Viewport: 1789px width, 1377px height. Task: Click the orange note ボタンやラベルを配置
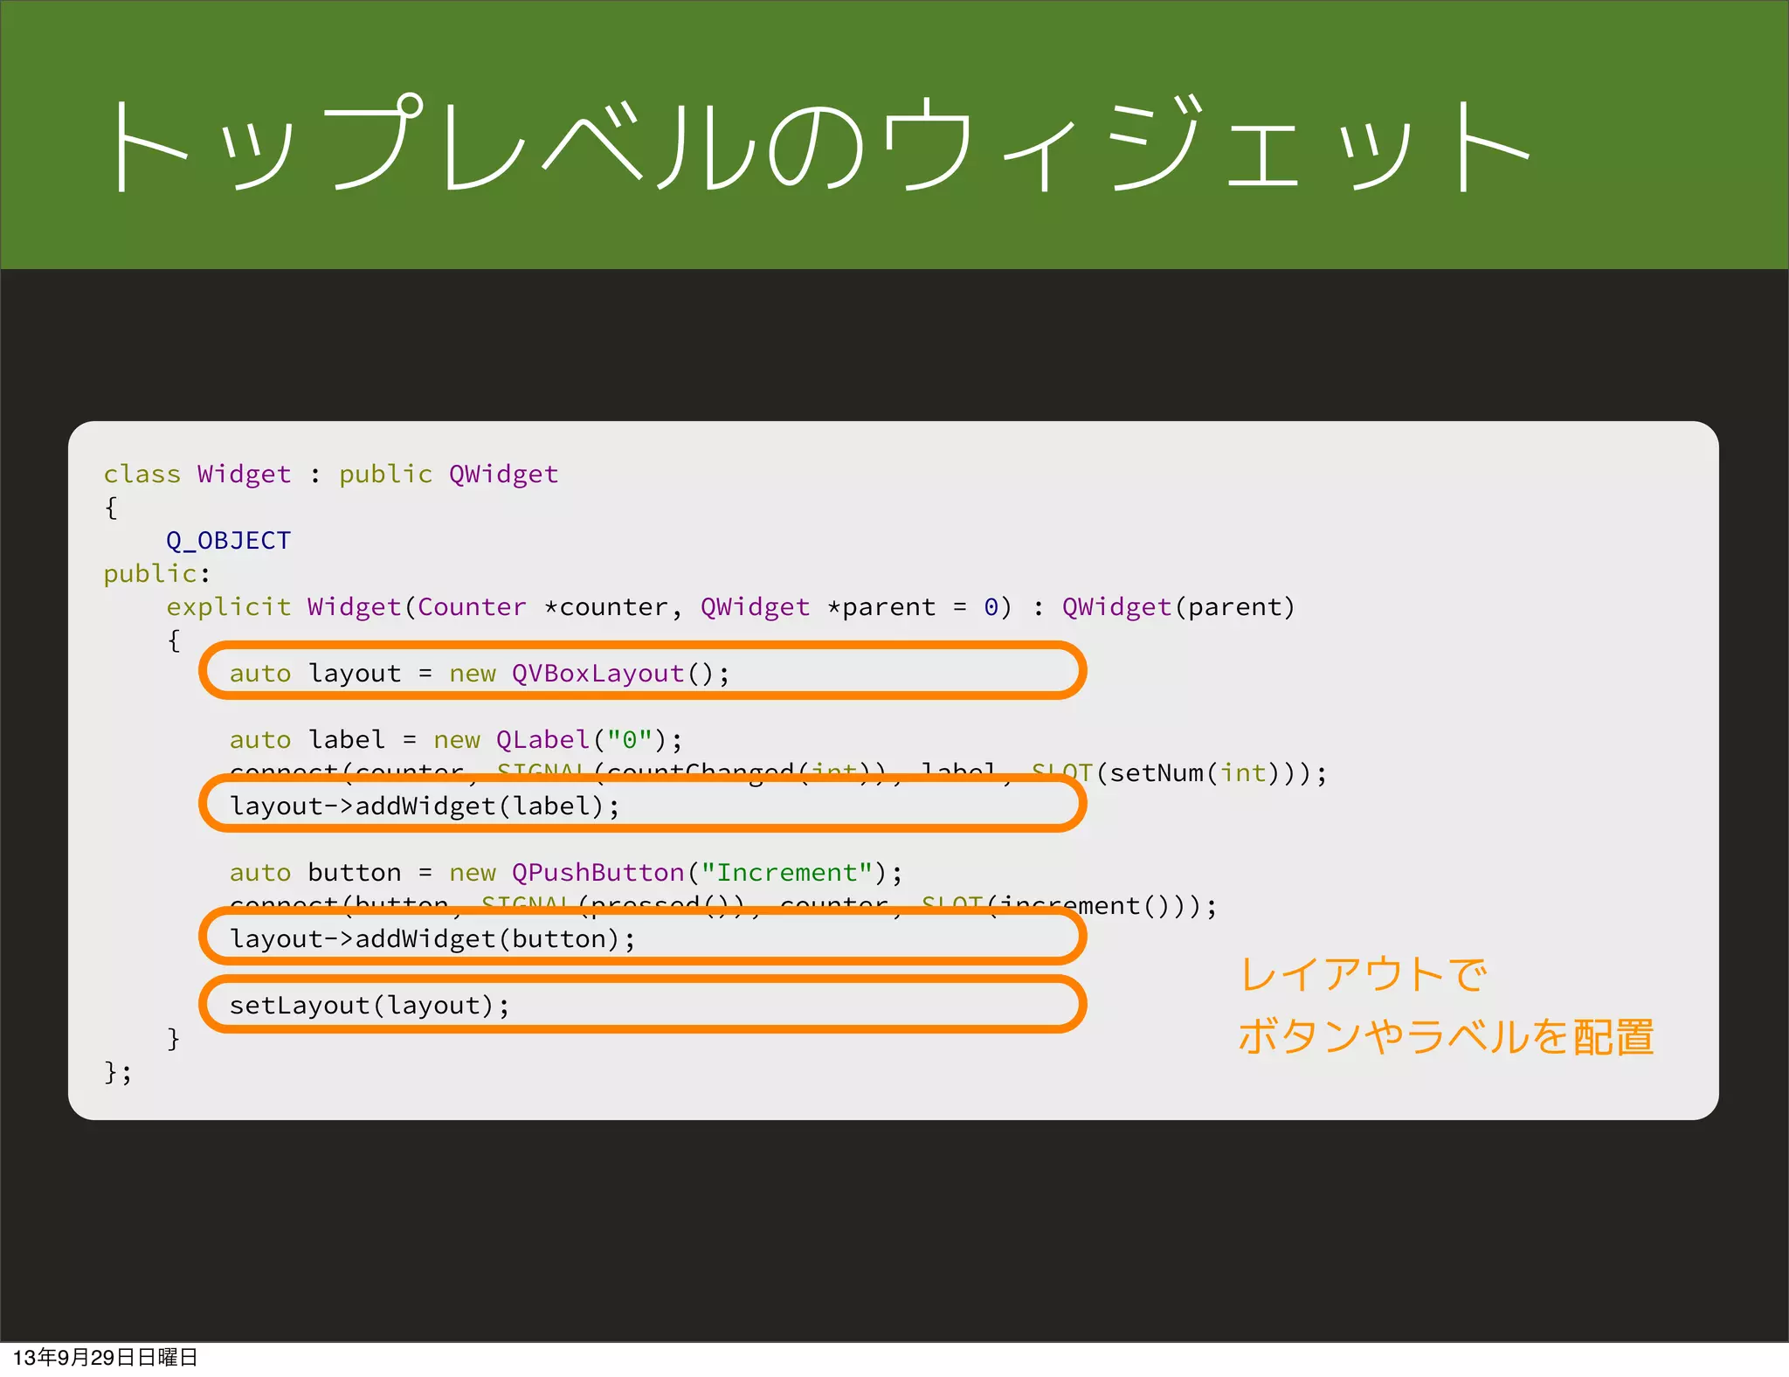click(x=1447, y=1037)
